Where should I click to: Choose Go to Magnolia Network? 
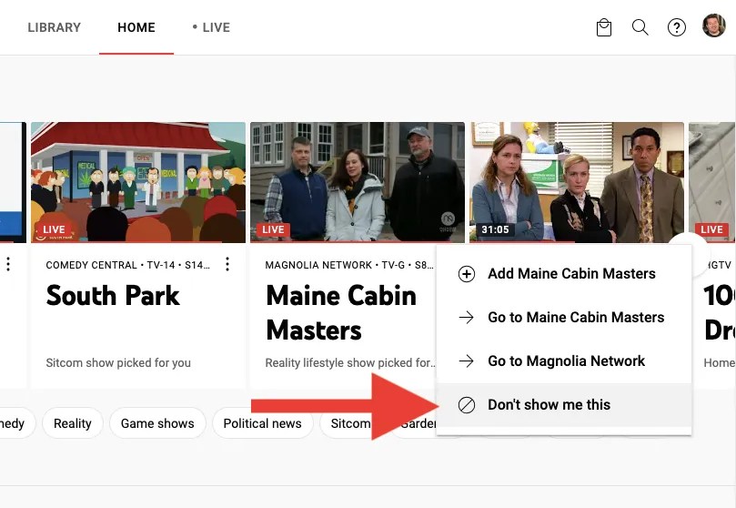point(564,361)
